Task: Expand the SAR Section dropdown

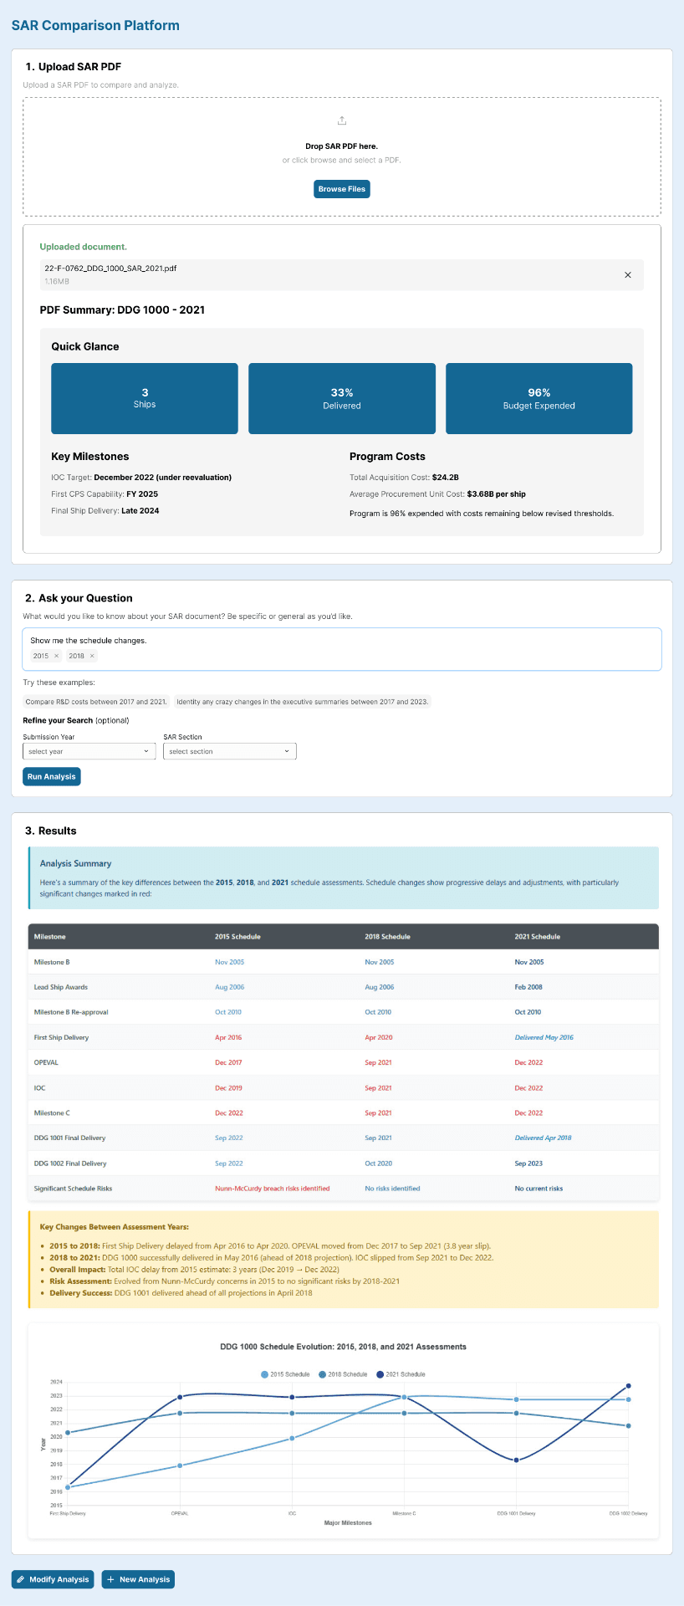Action: pos(229,751)
